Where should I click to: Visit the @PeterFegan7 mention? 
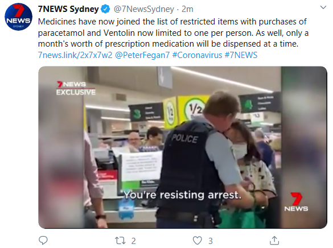tap(142, 55)
